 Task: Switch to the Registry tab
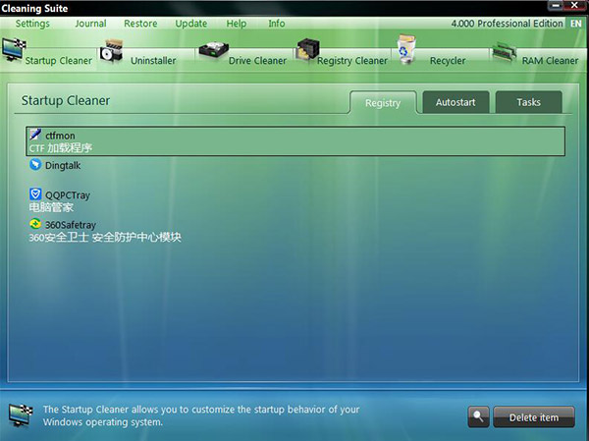[383, 102]
